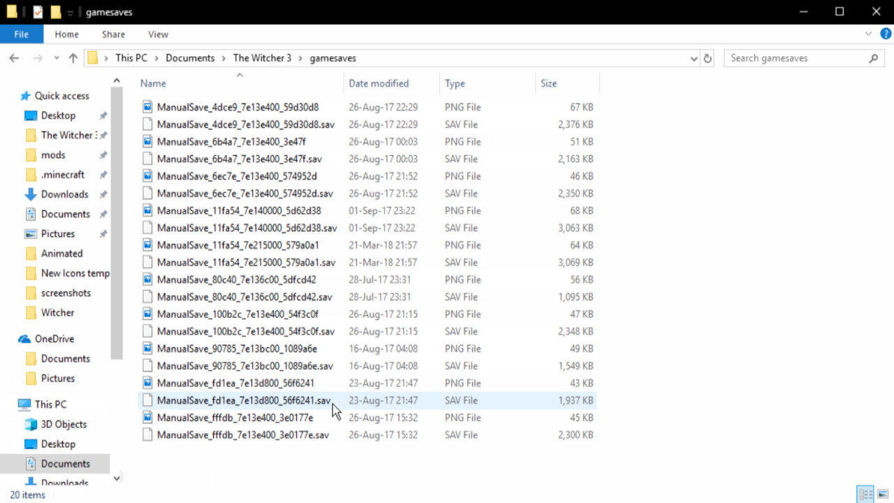Click the This PC computer icon in sidebar
Viewport: 894px width, 503px height.
click(x=24, y=404)
